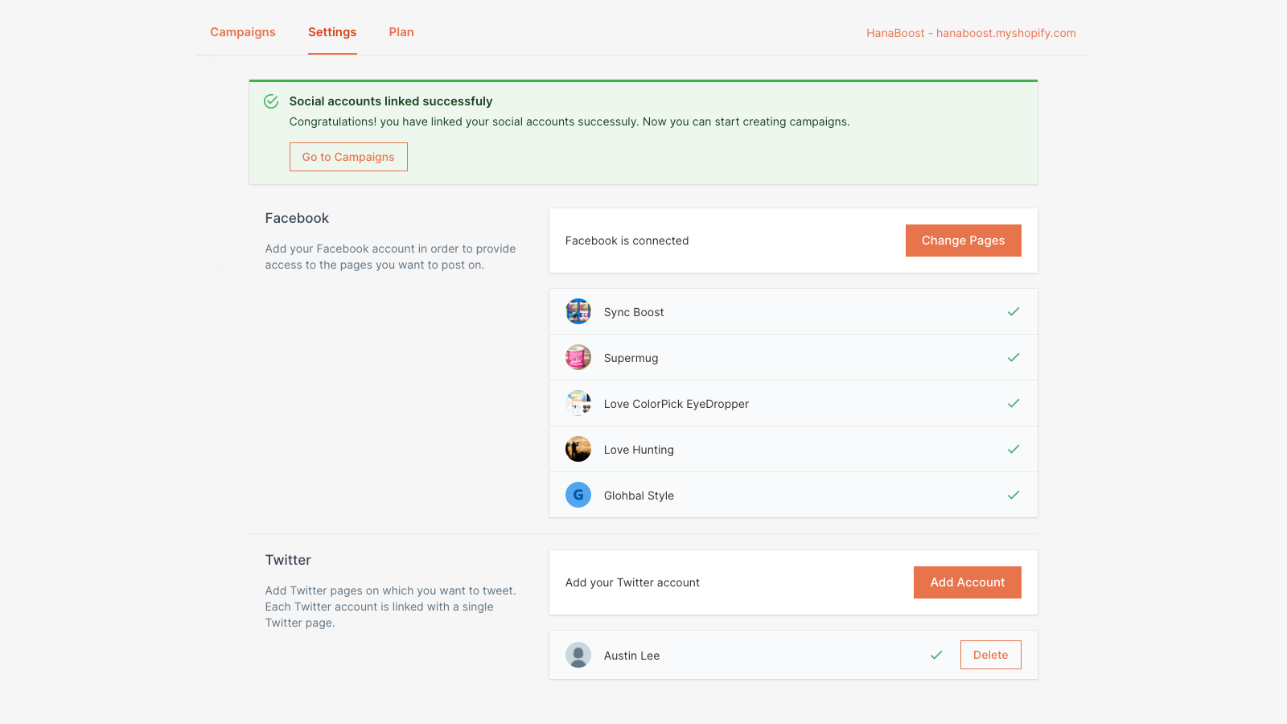Screen dimensions: 1287x724
Task: Toggle the checkmark next to Supermug
Action: coord(1014,357)
